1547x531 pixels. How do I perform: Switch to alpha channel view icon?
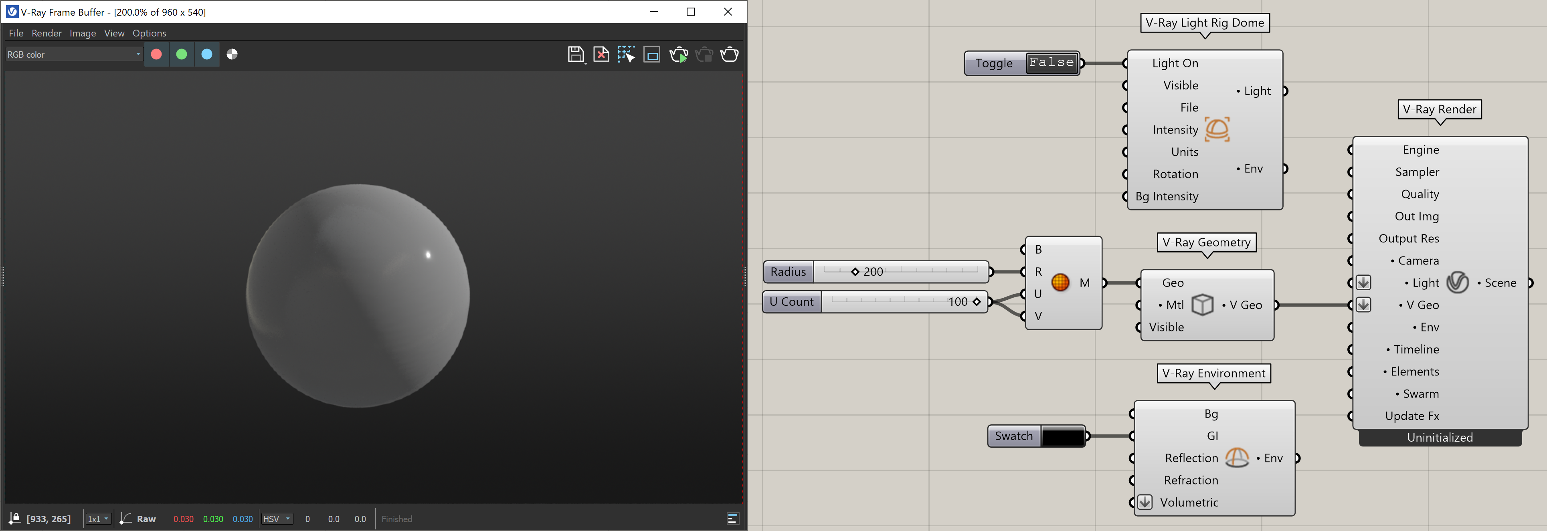coord(233,55)
